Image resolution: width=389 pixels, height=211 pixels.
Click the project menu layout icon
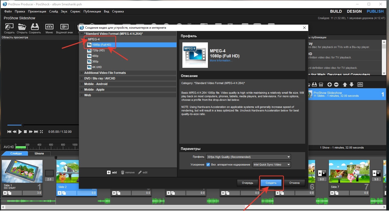coord(360,85)
